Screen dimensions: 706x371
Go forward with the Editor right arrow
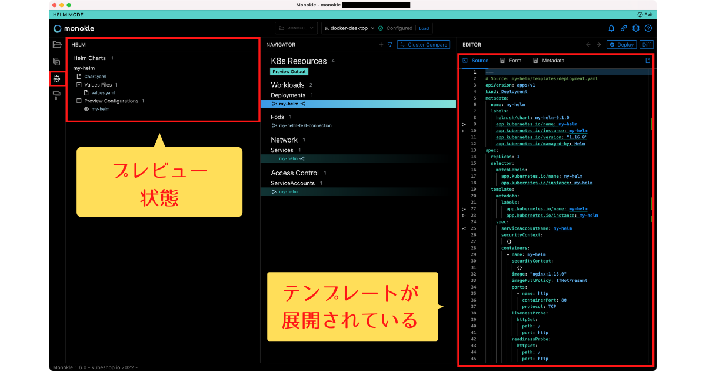click(599, 45)
